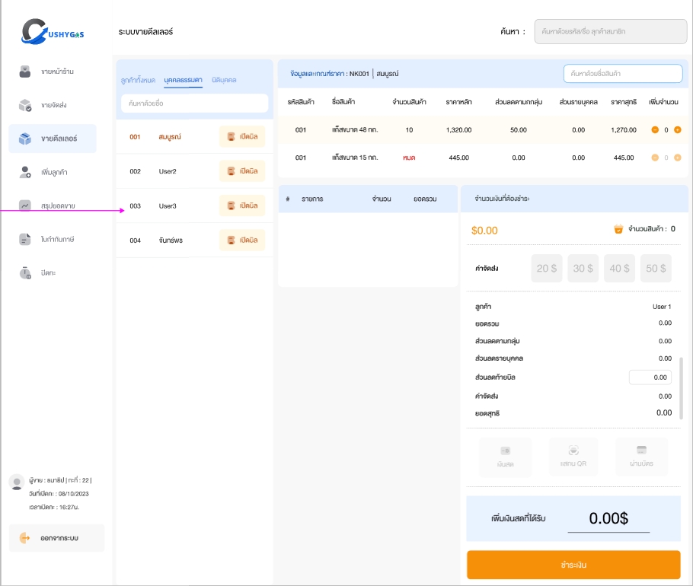The image size is (693, 586).
Task: Click the payment summary scrollbar
Action: tap(681, 387)
